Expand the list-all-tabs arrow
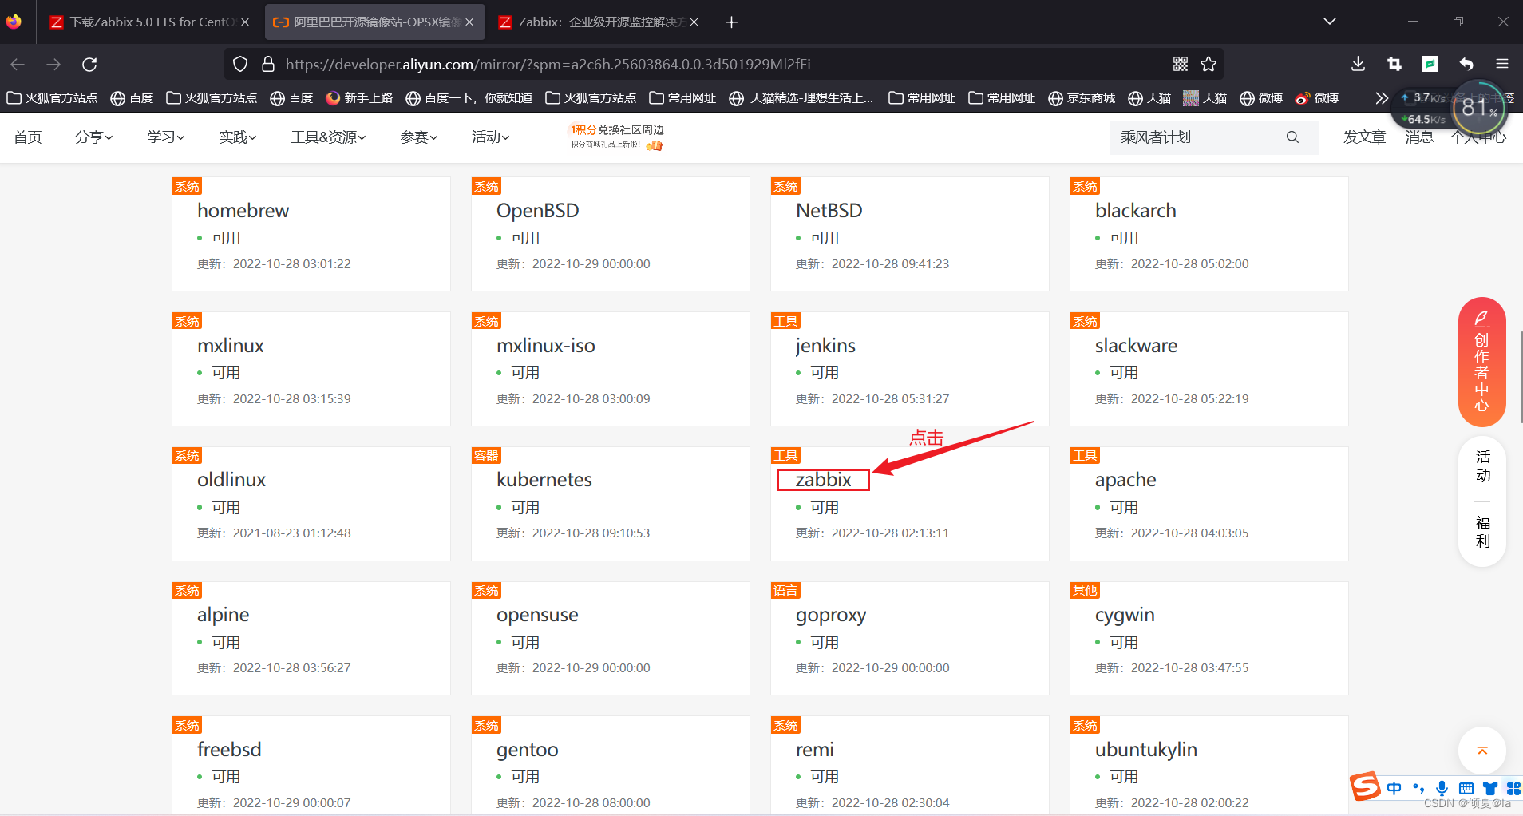Viewport: 1523px width, 816px height. coord(1330,22)
